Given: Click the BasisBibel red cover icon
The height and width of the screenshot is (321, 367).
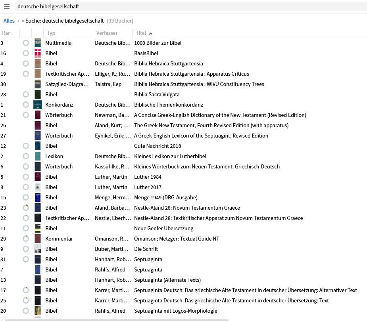Looking at the screenshot, I should pos(37,53).
